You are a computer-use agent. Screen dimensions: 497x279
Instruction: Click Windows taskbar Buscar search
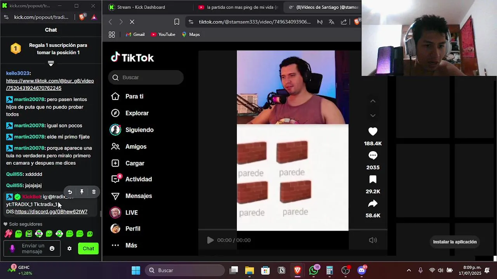coord(185,270)
